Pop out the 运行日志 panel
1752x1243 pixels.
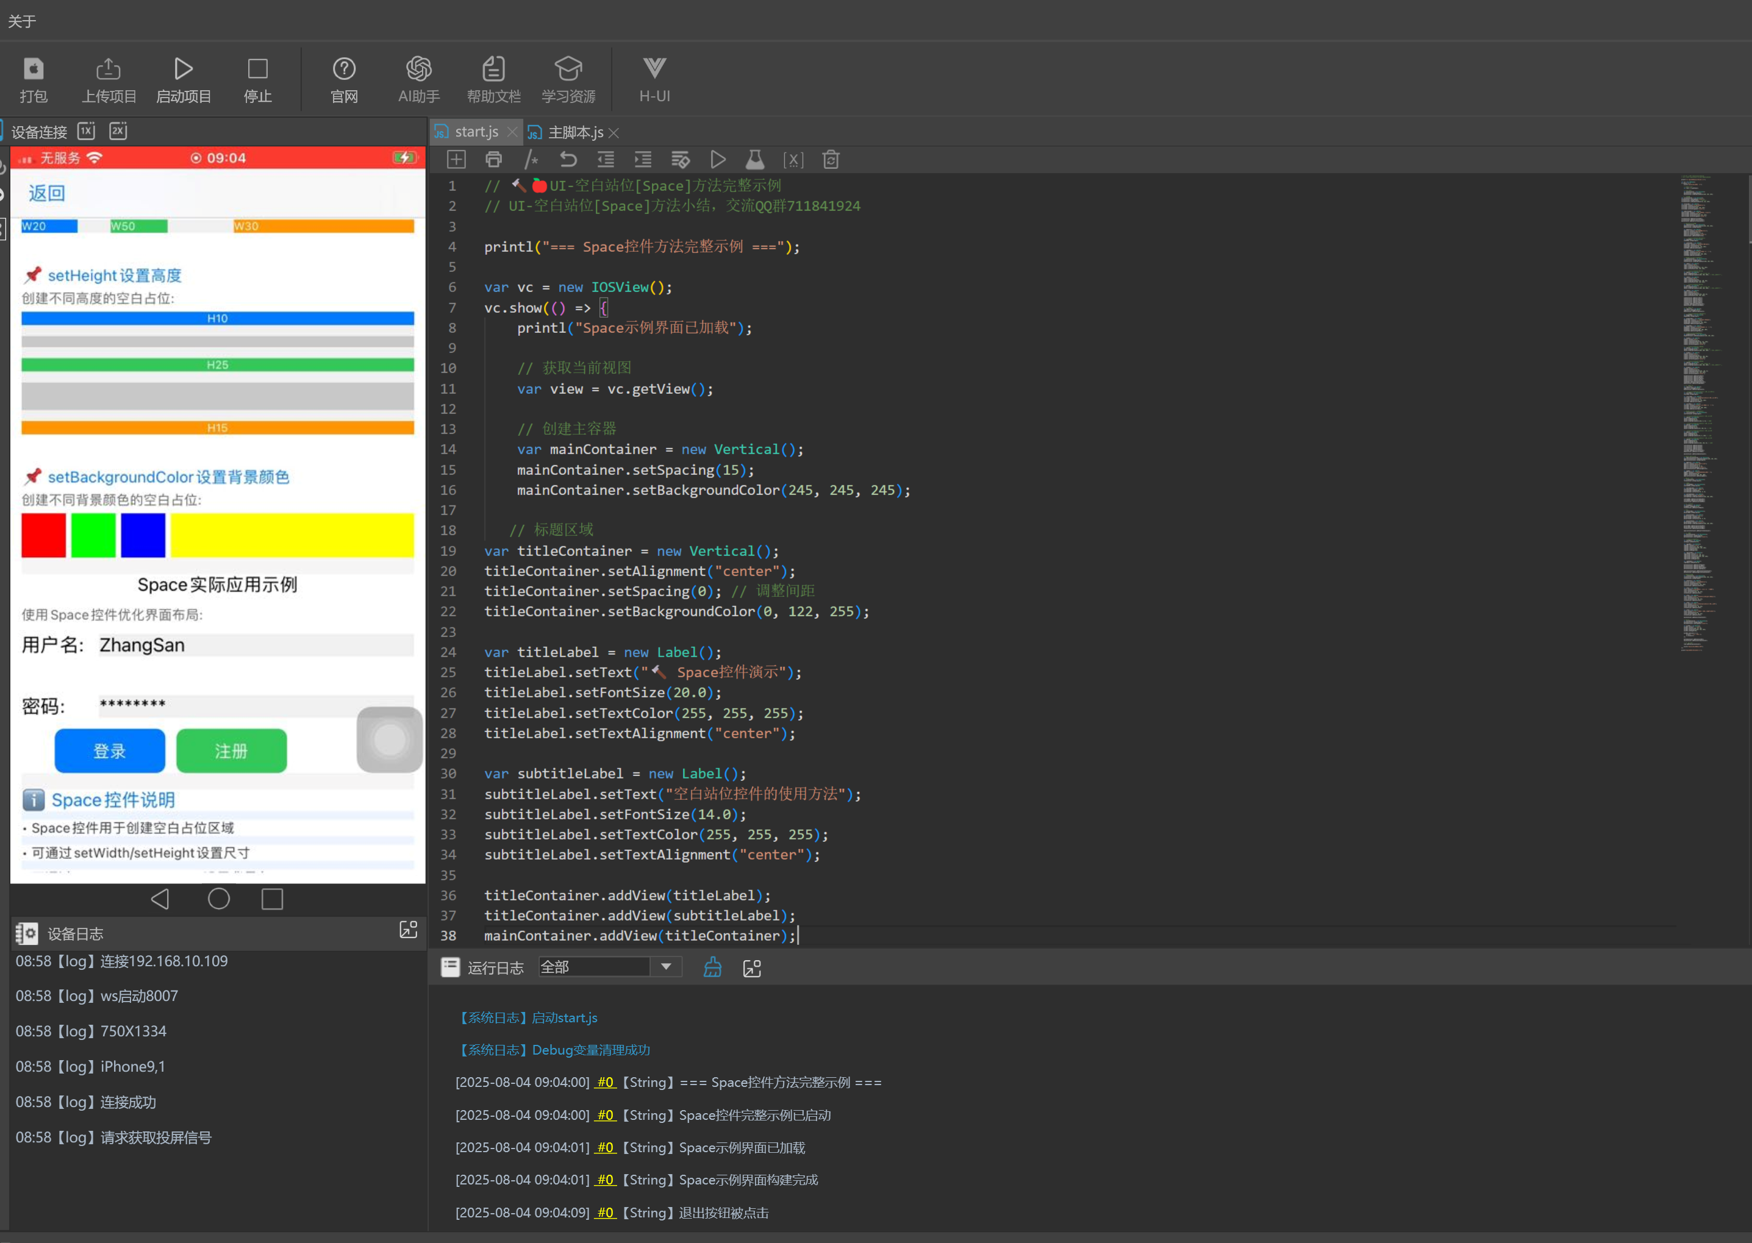coord(752,968)
